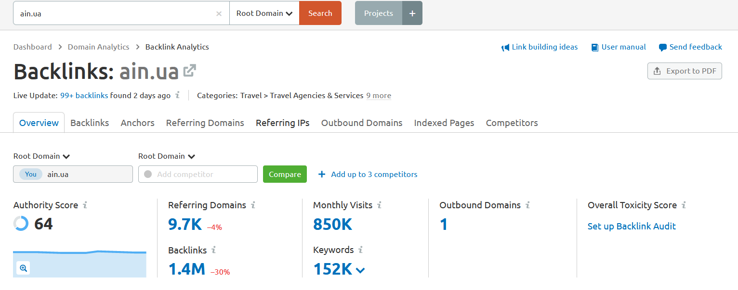
Task: Click the Projects button
Action: (x=379, y=13)
